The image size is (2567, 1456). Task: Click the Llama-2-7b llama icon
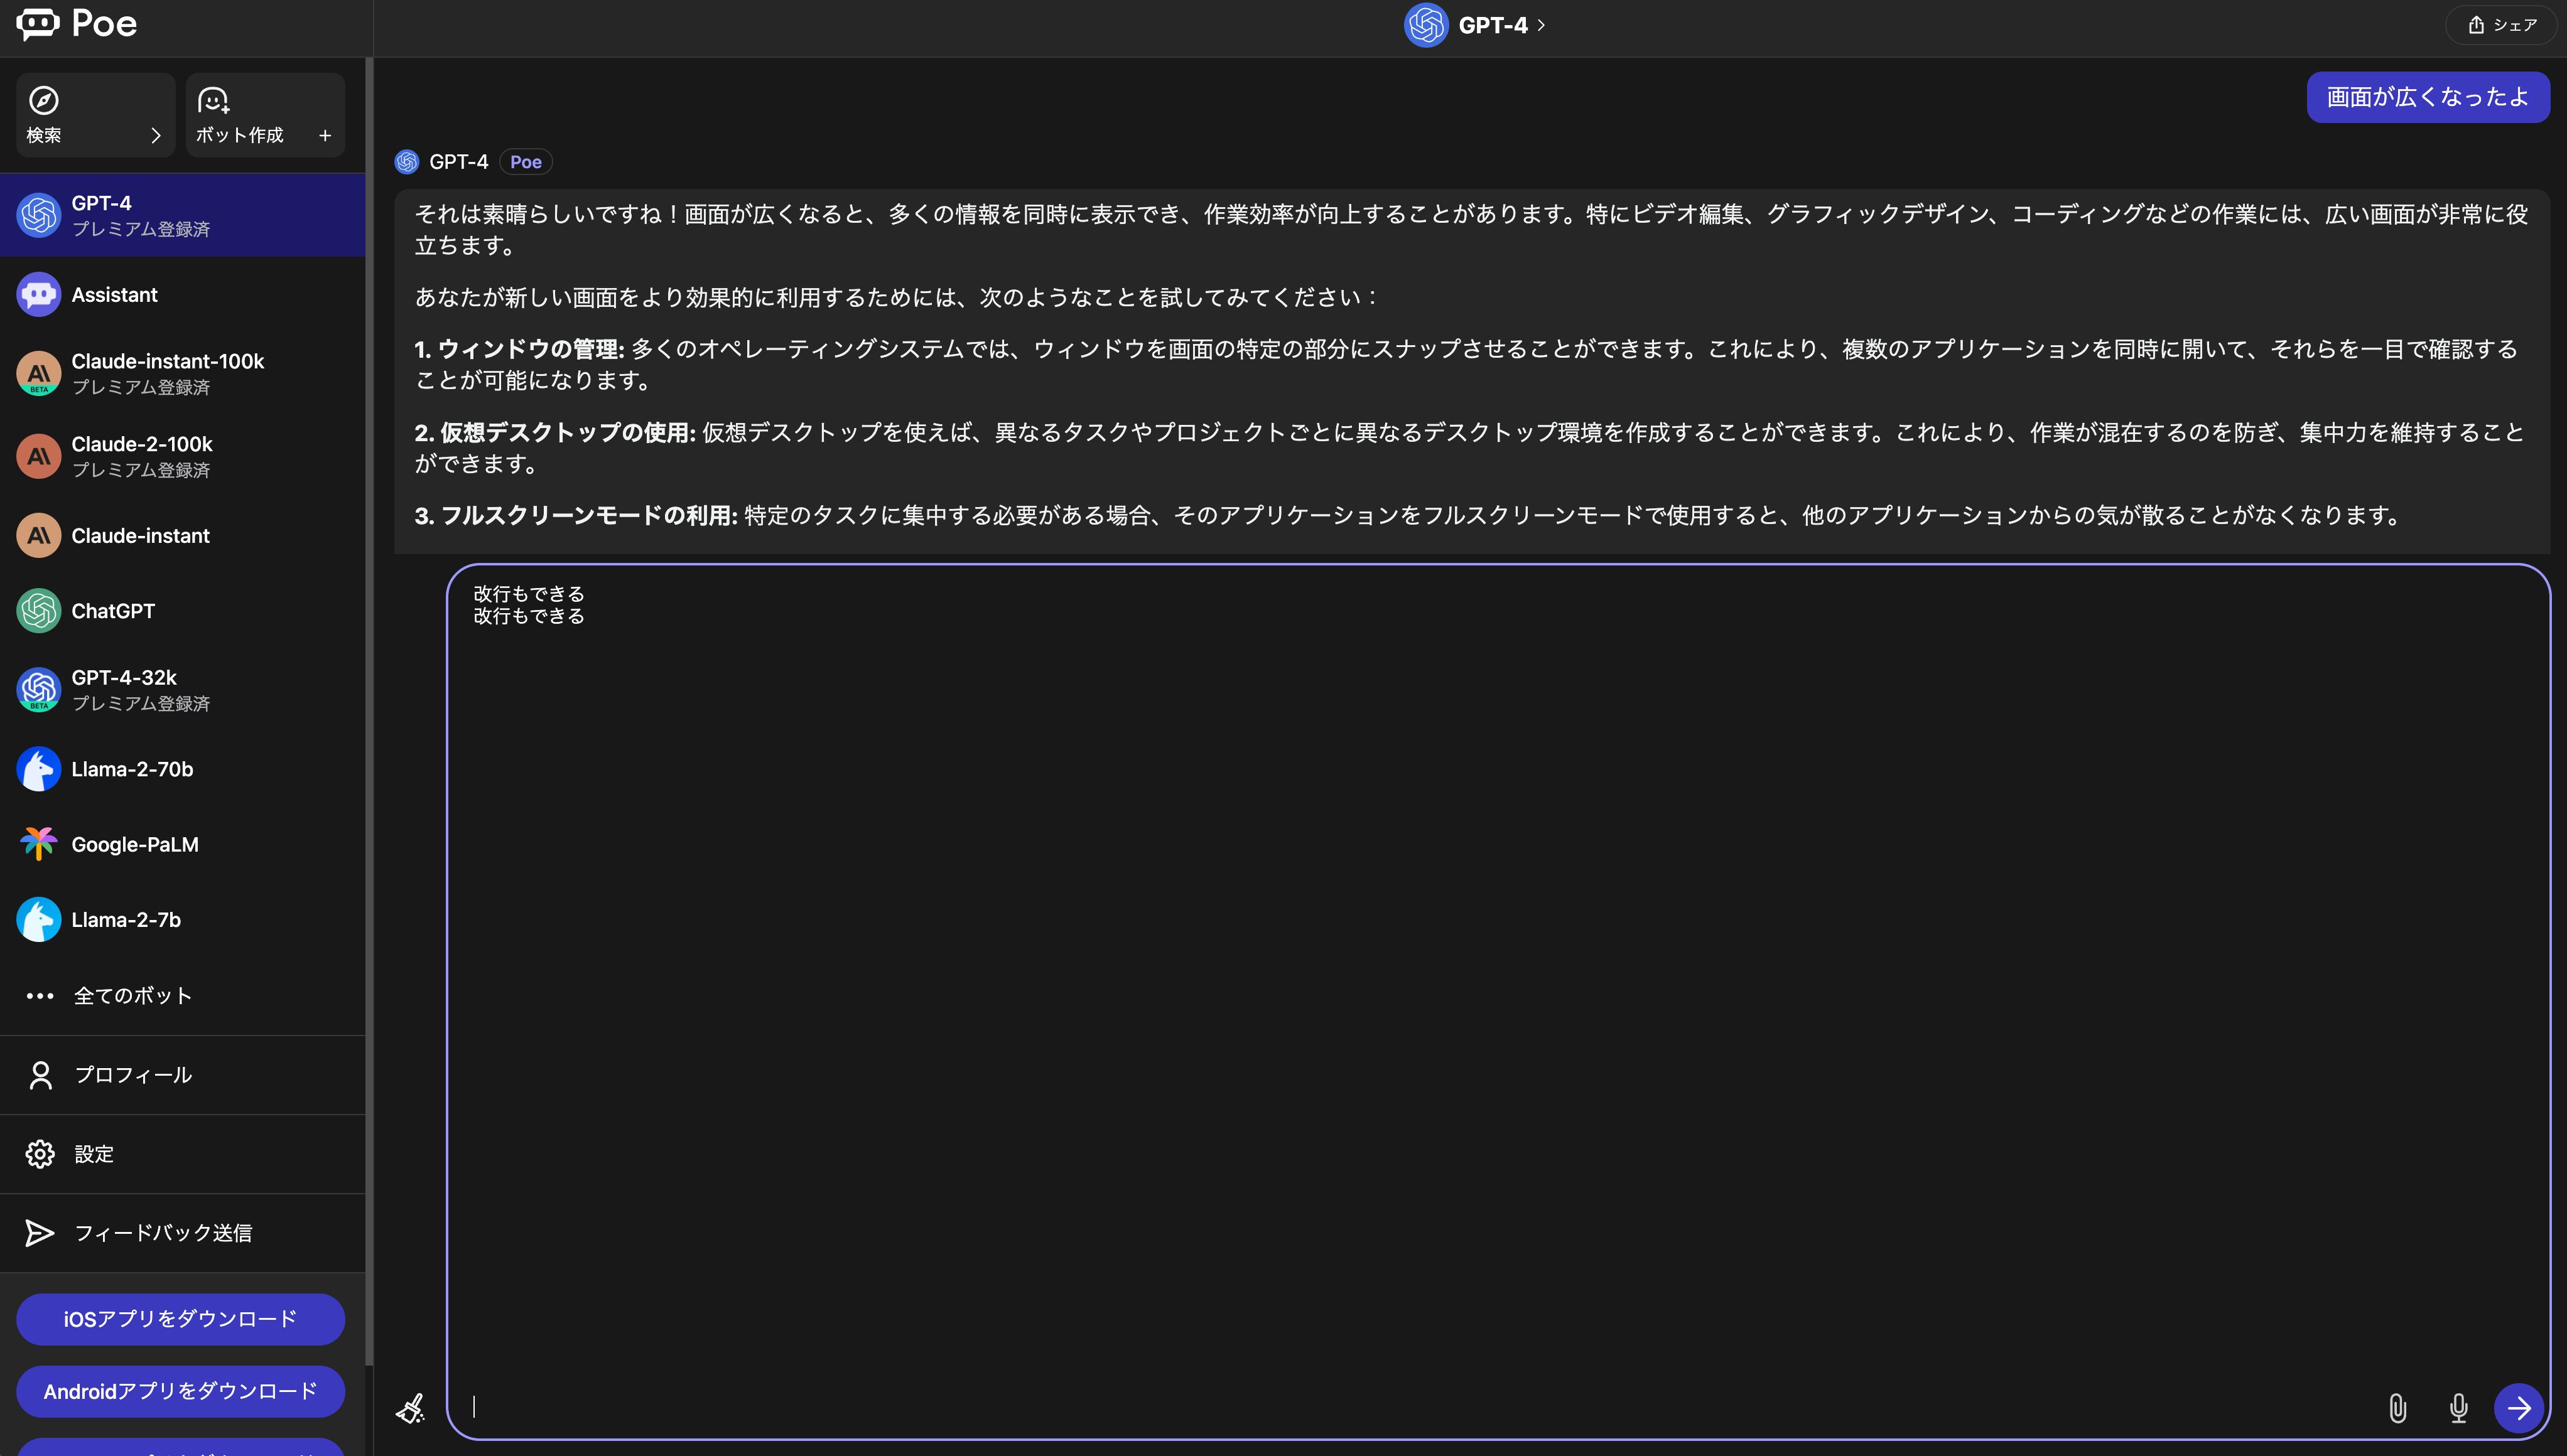pos(39,920)
